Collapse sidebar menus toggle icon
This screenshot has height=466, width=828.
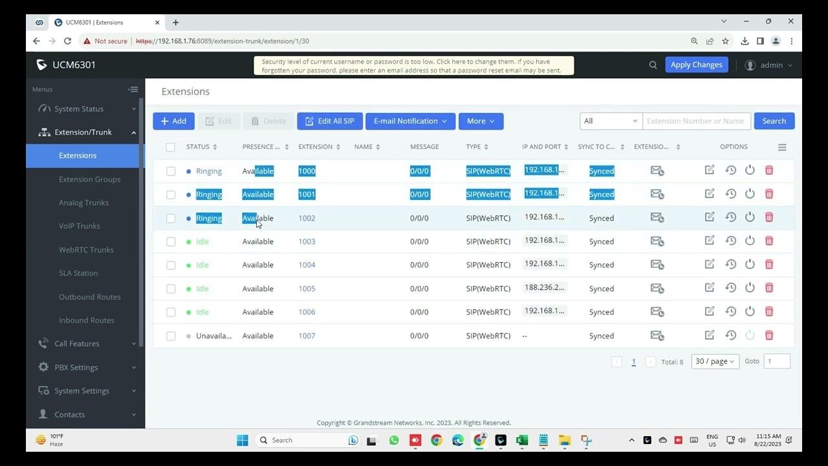pos(133,89)
